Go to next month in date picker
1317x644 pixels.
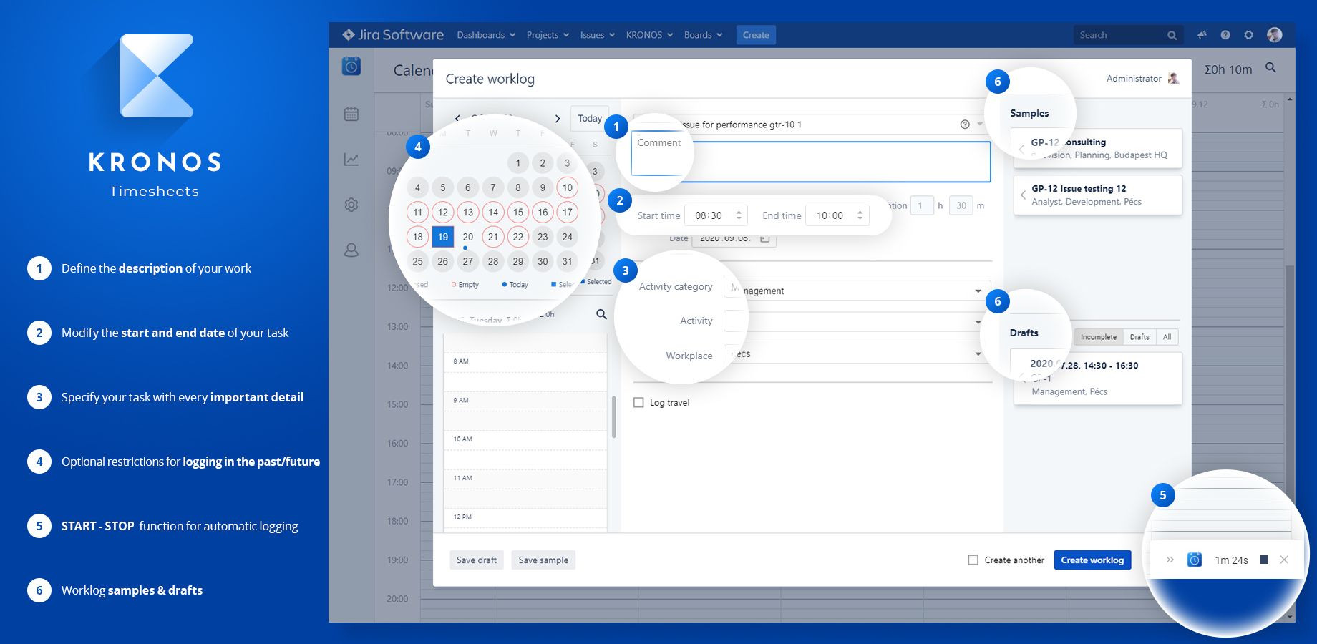pyautogui.click(x=558, y=119)
